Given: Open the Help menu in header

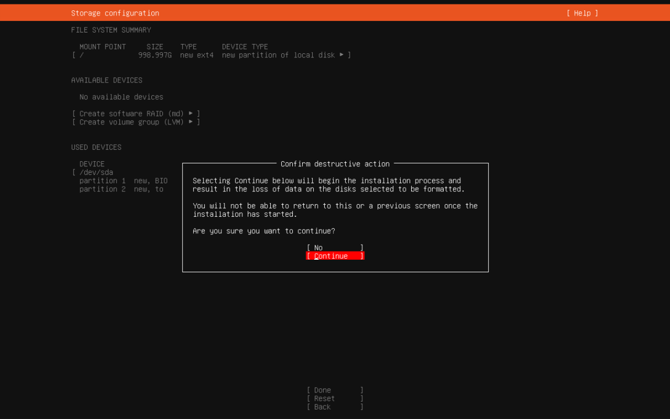Looking at the screenshot, I should pos(582,13).
